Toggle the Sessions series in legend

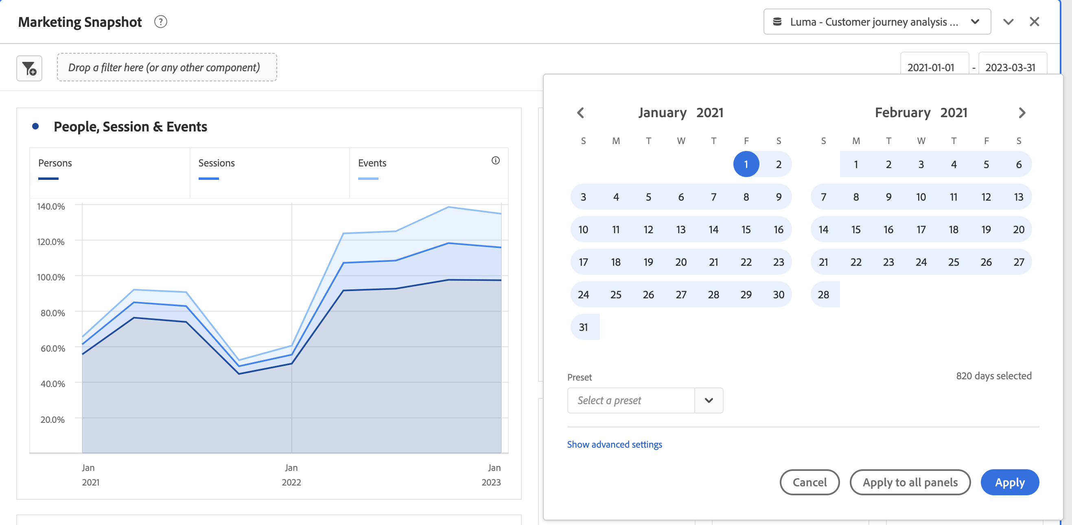pyautogui.click(x=217, y=163)
